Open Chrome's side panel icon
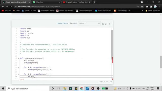This screenshot has height=91, width=162. tap(151, 7)
